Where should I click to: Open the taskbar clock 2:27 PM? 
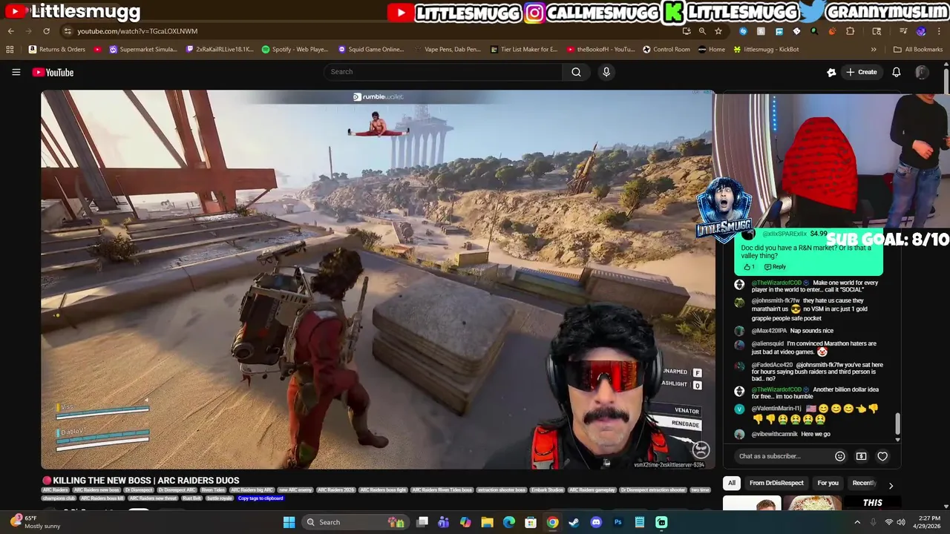point(928,522)
